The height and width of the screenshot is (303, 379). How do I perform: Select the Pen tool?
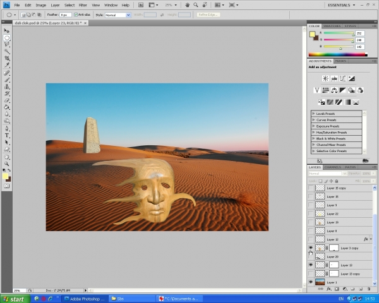click(x=7, y=128)
